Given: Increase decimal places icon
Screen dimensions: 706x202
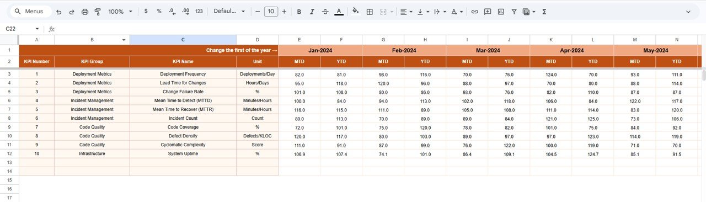Looking at the screenshot, I should click(x=185, y=12).
